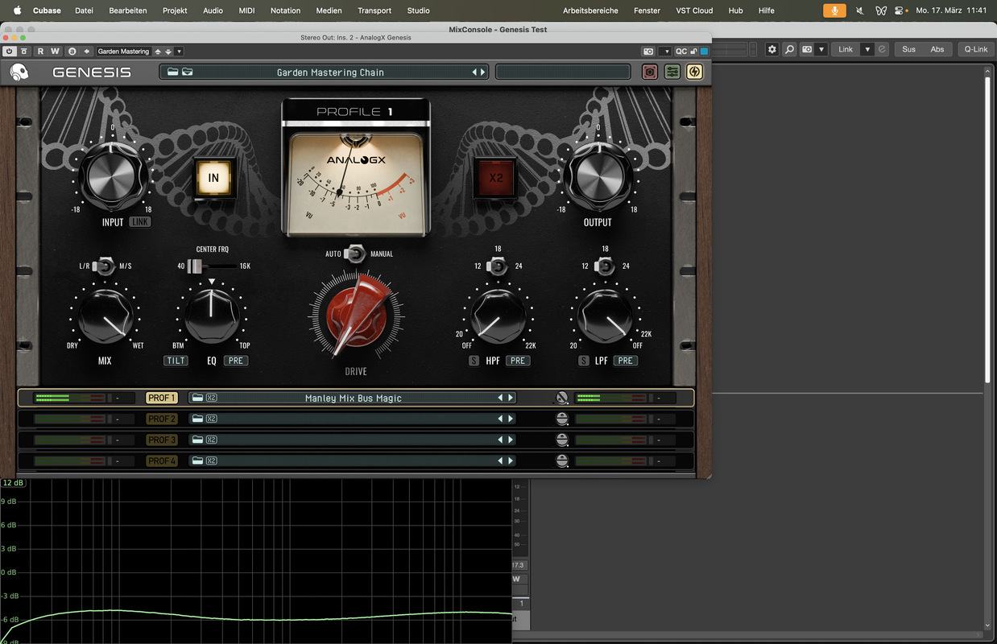This screenshot has width=997, height=644.
Task: Click the EQ tilt knob
Action: point(212,316)
